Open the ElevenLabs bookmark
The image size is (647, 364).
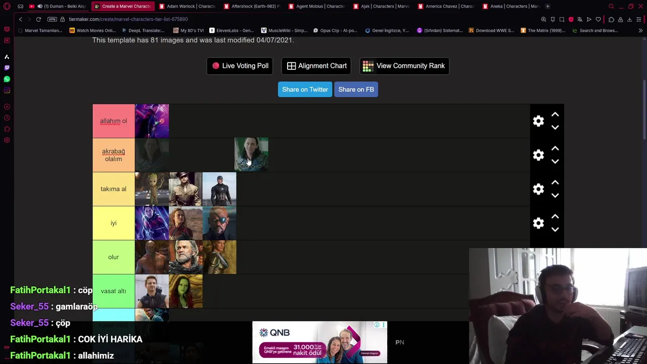[232, 30]
